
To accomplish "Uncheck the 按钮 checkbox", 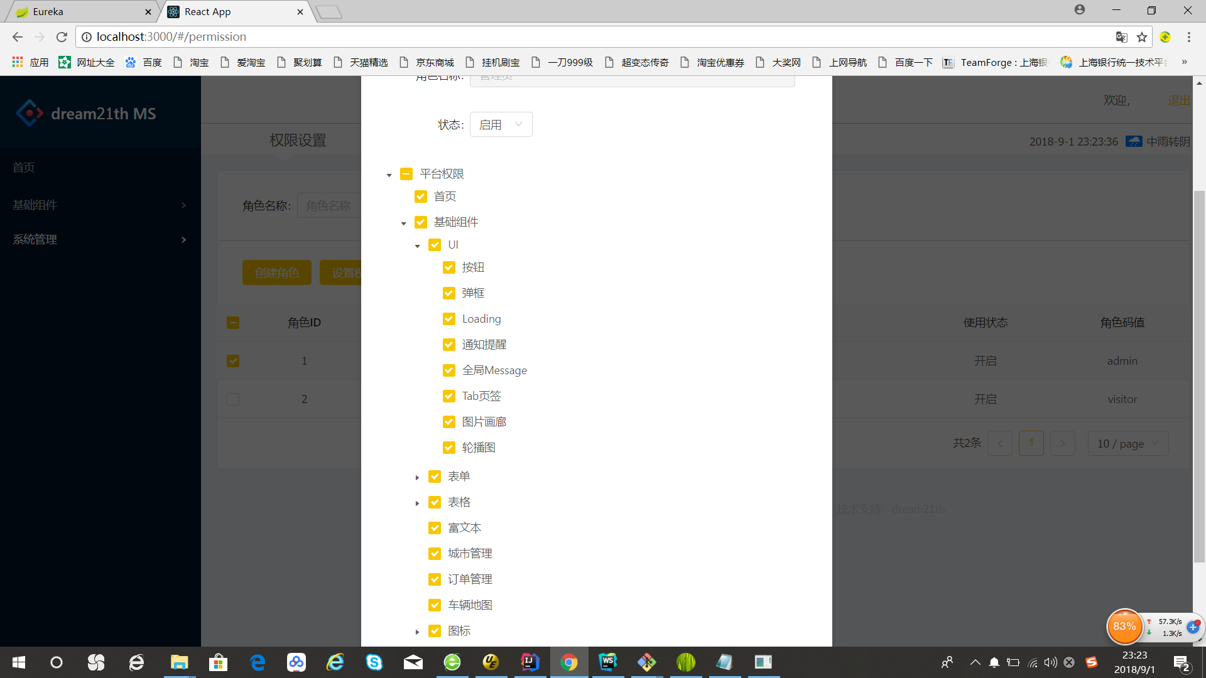I will (x=449, y=267).
